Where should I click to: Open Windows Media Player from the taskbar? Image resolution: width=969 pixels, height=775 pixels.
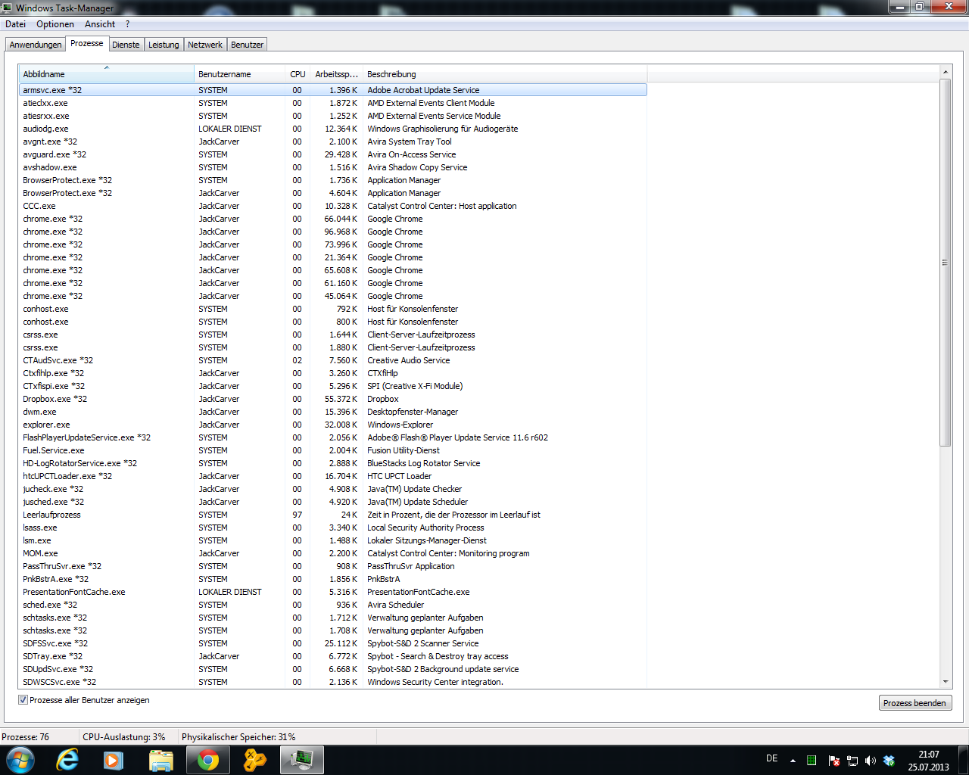pos(114,760)
